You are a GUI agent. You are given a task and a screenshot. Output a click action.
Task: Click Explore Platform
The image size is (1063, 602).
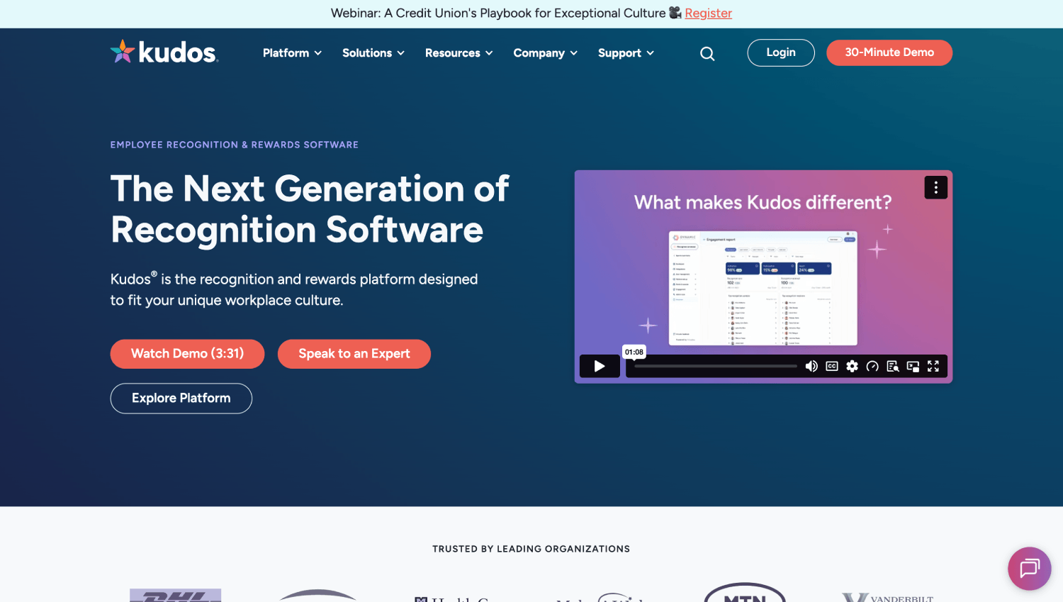(181, 398)
